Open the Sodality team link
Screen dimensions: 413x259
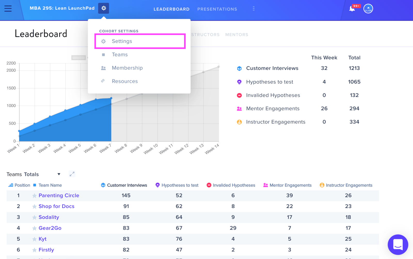[49, 217]
